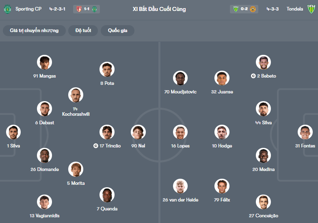This screenshot has width=318, height=223.
Task: Click the Tondela club crest
Action: pos(311,9)
